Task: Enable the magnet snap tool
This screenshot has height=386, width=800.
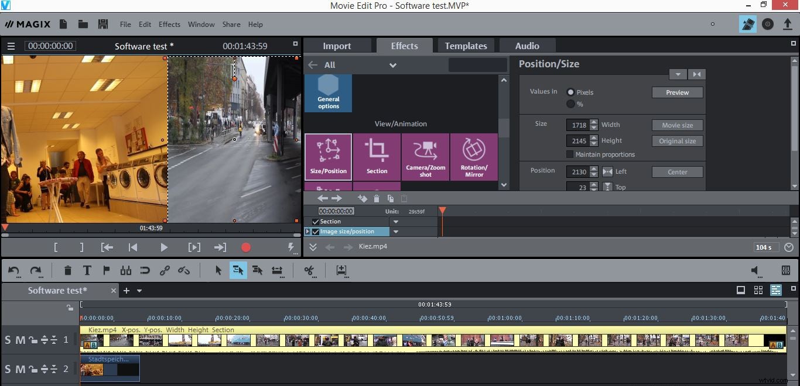Action: tap(145, 270)
